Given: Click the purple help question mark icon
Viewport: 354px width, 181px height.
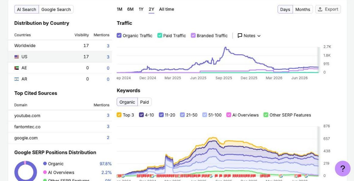Looking at the screenshot, I should pos(343,168).
